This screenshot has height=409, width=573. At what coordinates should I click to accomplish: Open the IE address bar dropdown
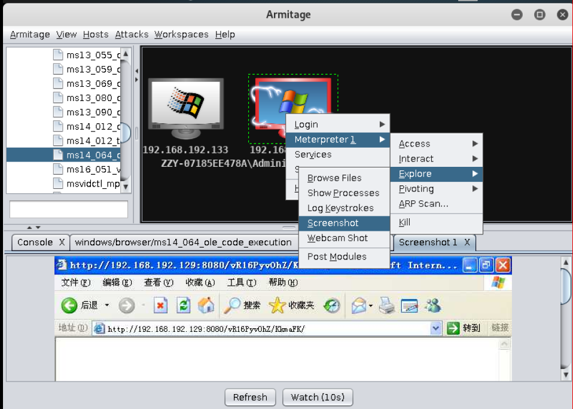point(435,328)
